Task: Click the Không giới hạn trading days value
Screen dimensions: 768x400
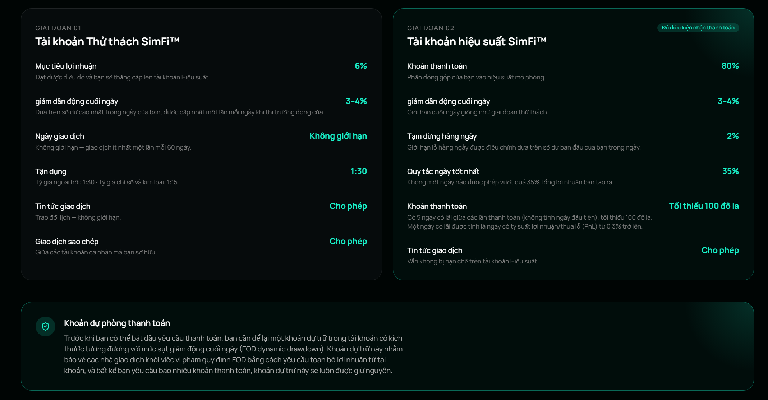Action: point(338,136)
